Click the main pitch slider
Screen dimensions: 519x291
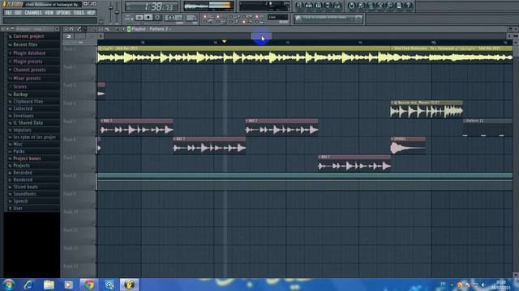point(117,11)
